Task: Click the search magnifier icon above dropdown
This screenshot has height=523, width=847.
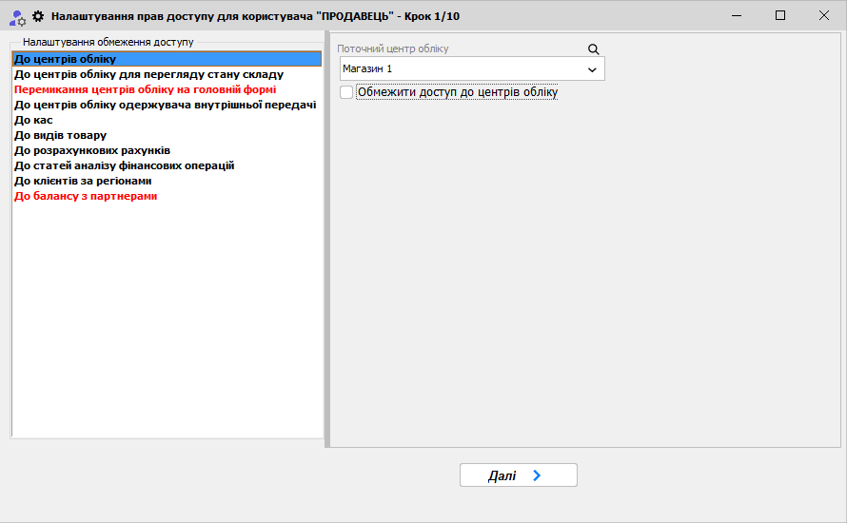Action: pyautogui.click(x=593, y=49)
